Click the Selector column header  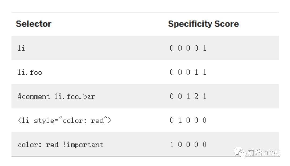(34, 24)
